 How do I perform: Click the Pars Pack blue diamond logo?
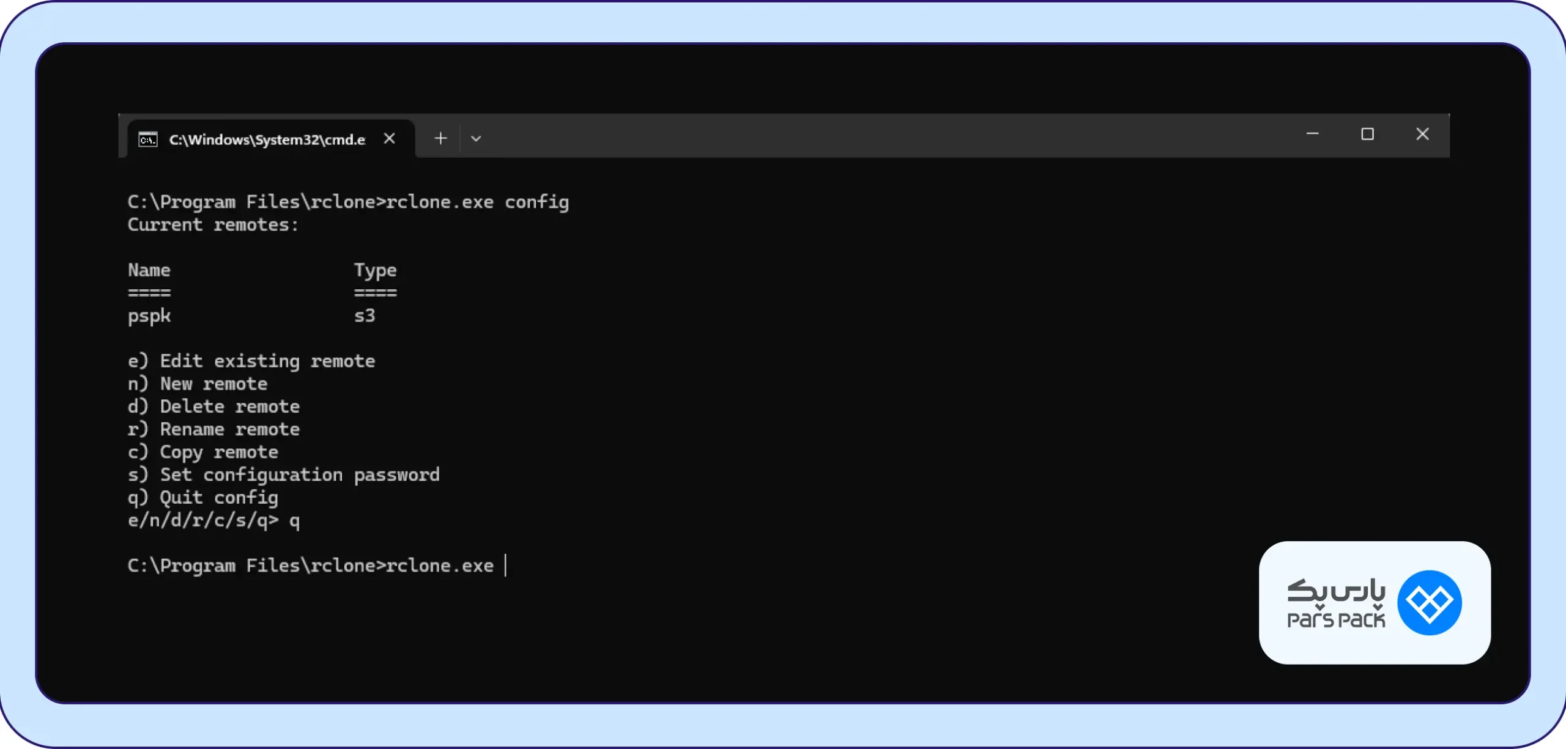[x=1430, y=603]
